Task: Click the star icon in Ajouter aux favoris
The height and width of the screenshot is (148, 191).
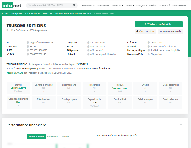Action: pyautogui.click(x=161, y=31)
